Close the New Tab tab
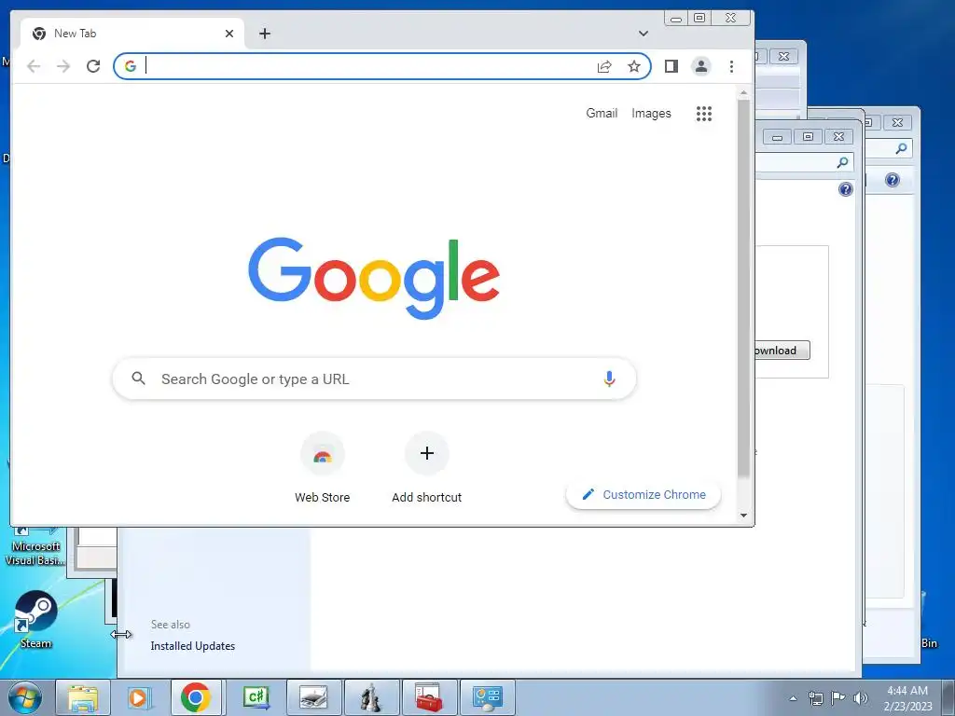The height and width of the screenshot is (716, 955). pos(229,34)
